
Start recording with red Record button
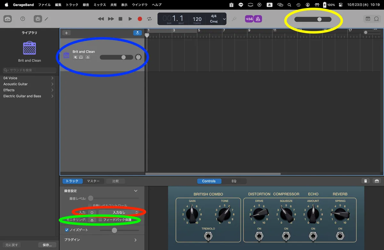pos(140,19)
